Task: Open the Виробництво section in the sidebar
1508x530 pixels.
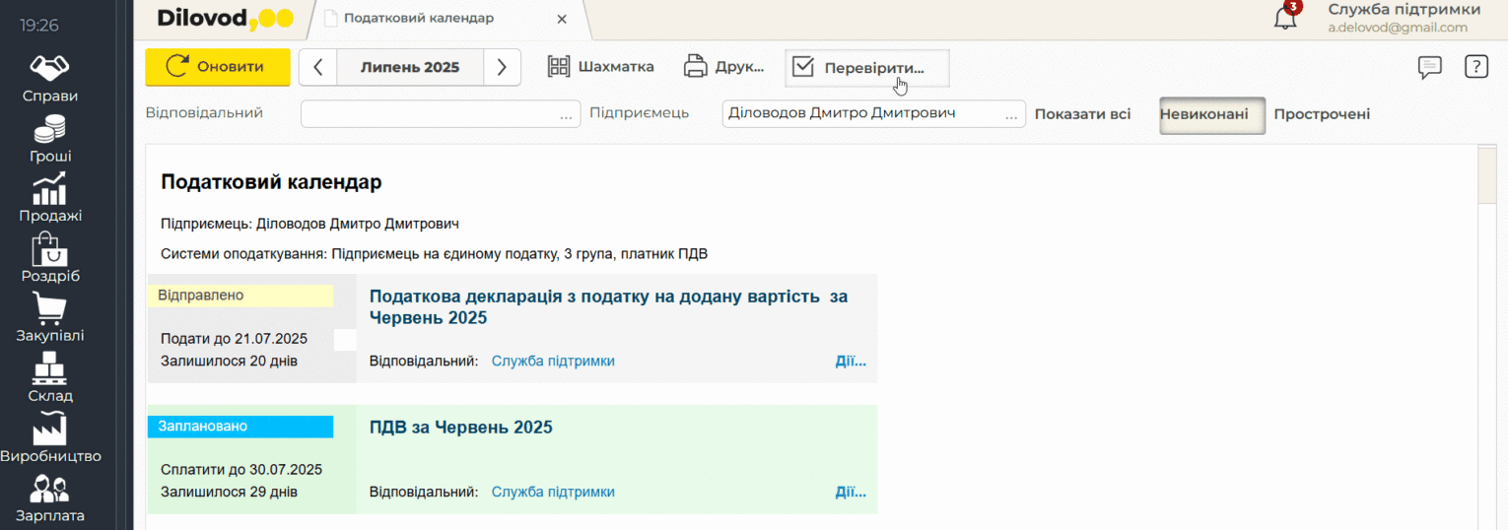Action: click(x=50, y=438)
